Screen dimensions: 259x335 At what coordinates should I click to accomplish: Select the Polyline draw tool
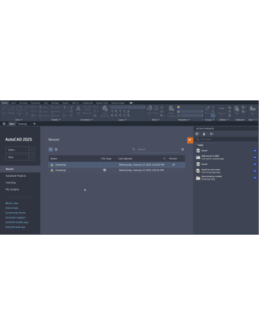coord(11,110)
